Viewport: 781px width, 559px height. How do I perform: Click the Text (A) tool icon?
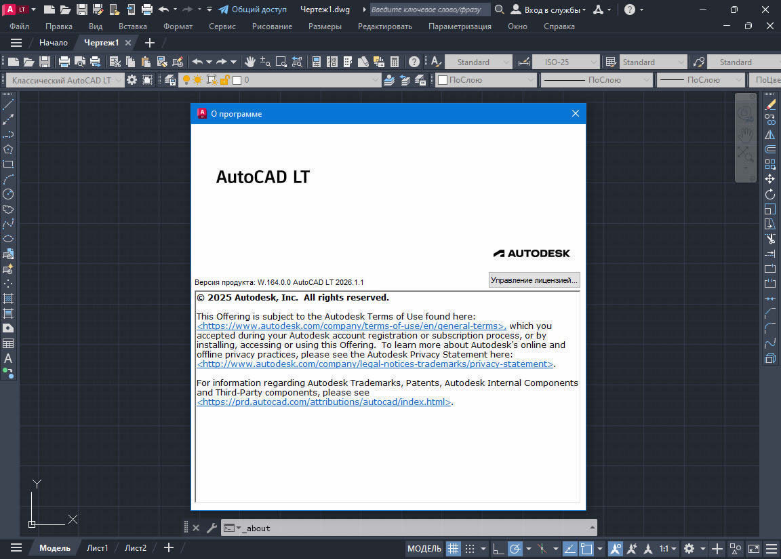click(x=9, y=358)
